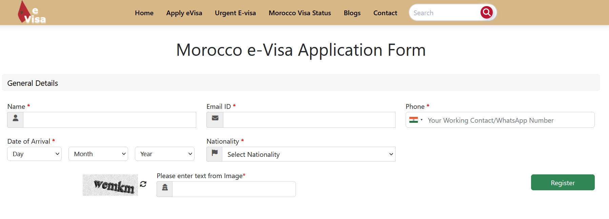The width and height of the screenshot is (609, 219).
Task: Open the Select Nationality dropdown
Action: (308, 154)
